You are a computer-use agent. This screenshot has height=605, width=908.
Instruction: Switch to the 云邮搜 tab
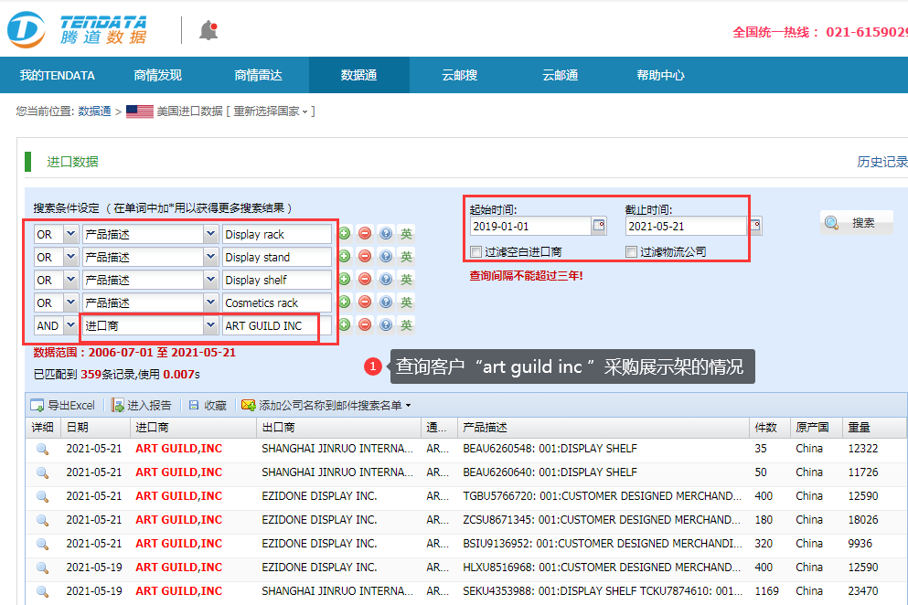point(460,75)
